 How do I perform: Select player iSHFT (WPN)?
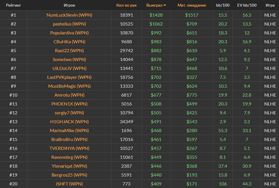coord(69,184)
